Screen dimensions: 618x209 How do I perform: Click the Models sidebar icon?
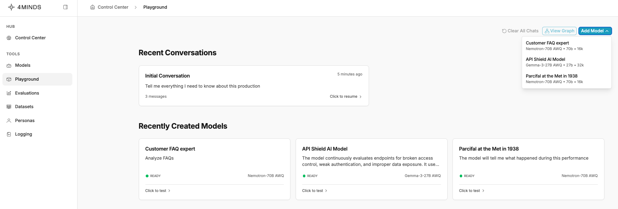point(9,65)
